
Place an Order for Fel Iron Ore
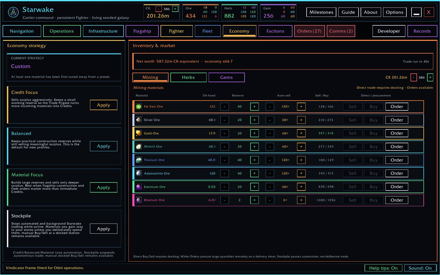coord(397,106)
